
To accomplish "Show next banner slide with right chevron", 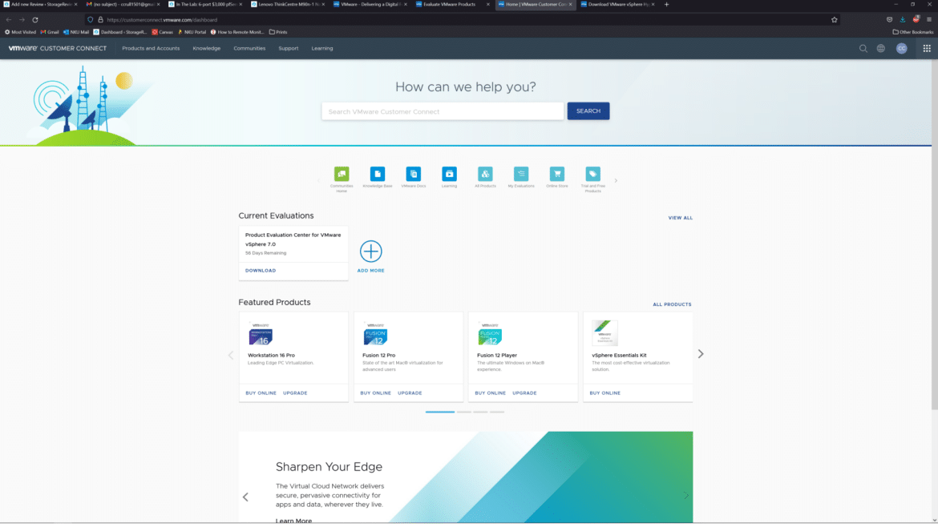I will (686, 496).
